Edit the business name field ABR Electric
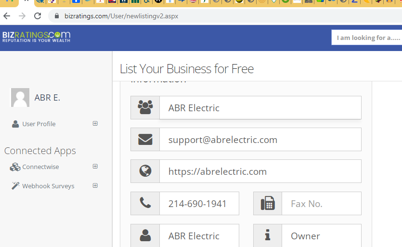This screenshot has height=247, width=402. (x=260, y=108)
